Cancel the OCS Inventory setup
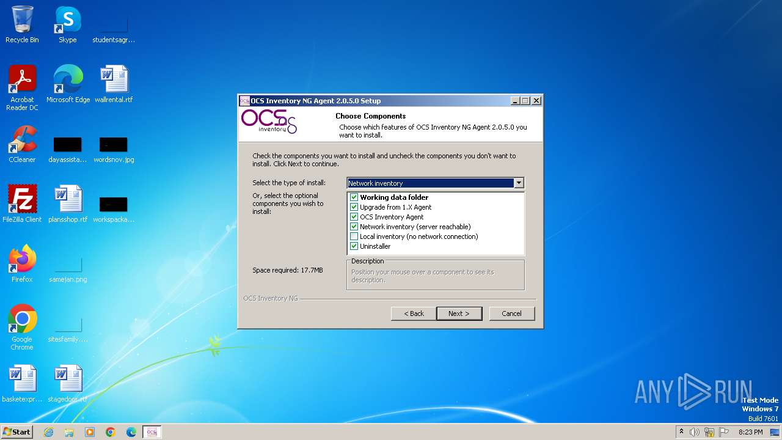The width and height of the screenshot is (782, 440). tap(512, 313)
